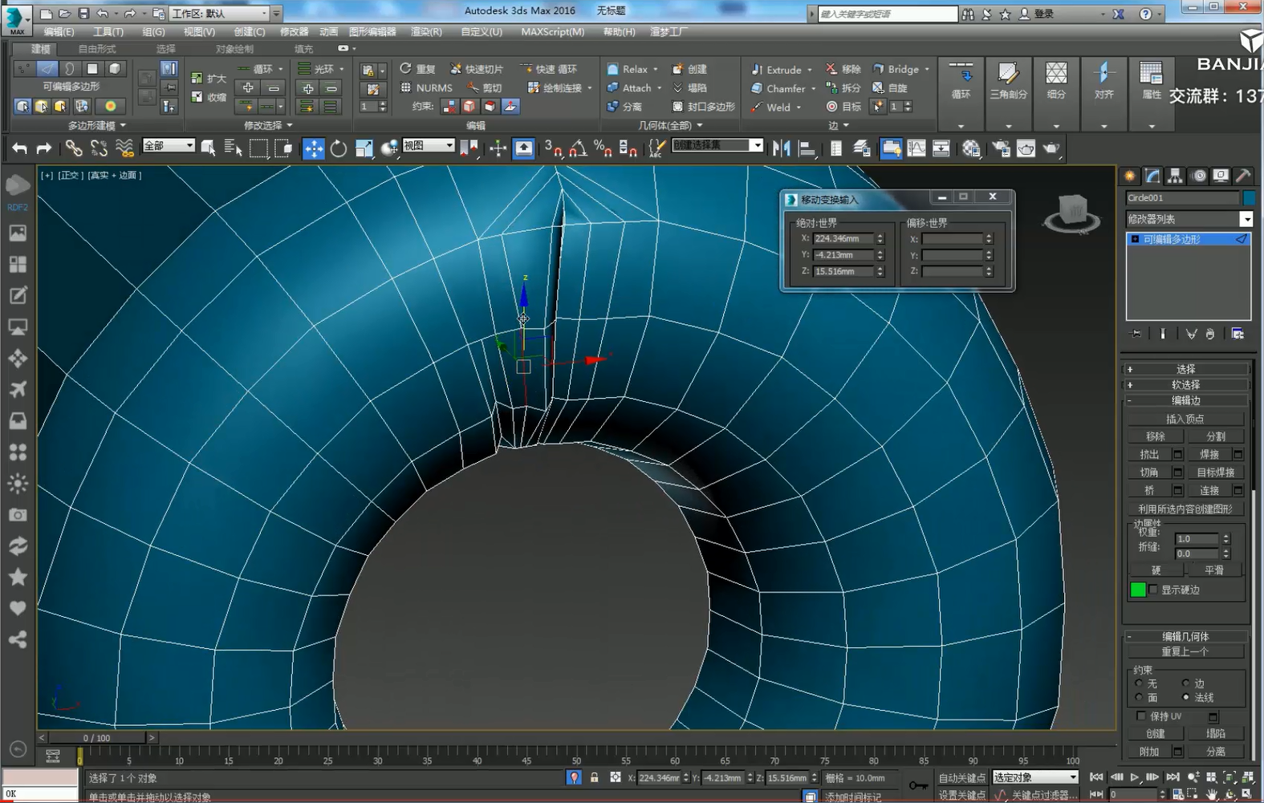Click the absolute X value field 224.346mm
This screenshot has height=803, width=1264.
(x=843, y=239)
